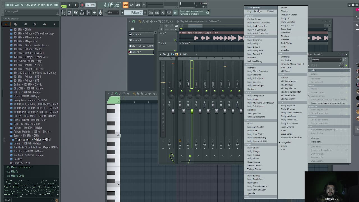The height and width of the screenshot is (202, 359).
Task: Click the Ctrl typing shortcut button
Action: pyautogui.click(x=157, y=13)
